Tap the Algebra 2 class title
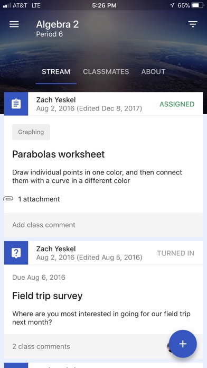 pos(58,24)
